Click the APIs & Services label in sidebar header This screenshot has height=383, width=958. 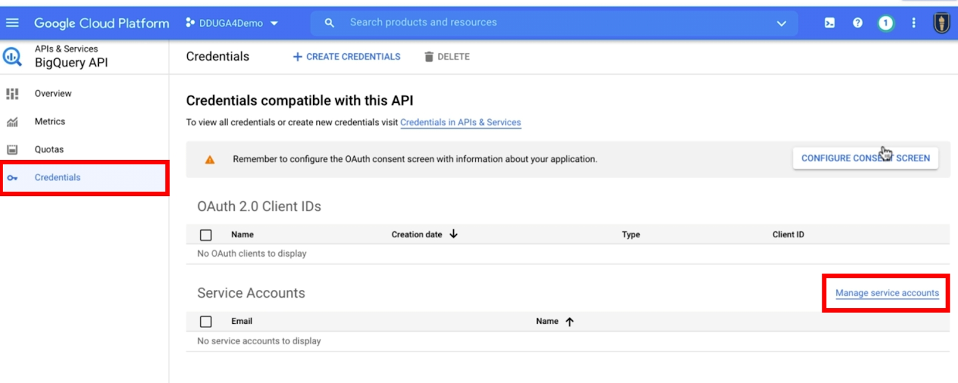click(66, 48)
